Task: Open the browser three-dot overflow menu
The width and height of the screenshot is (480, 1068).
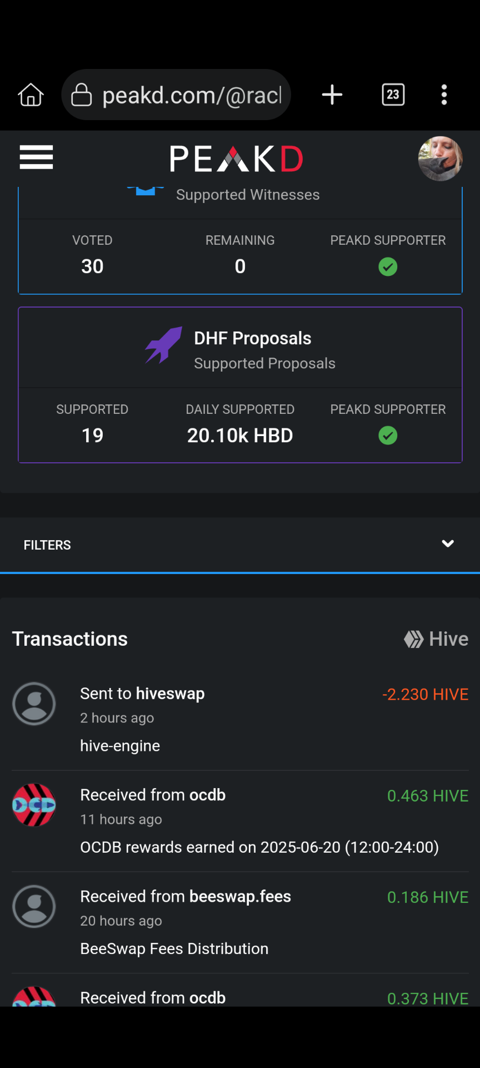Action: [444, 95]
